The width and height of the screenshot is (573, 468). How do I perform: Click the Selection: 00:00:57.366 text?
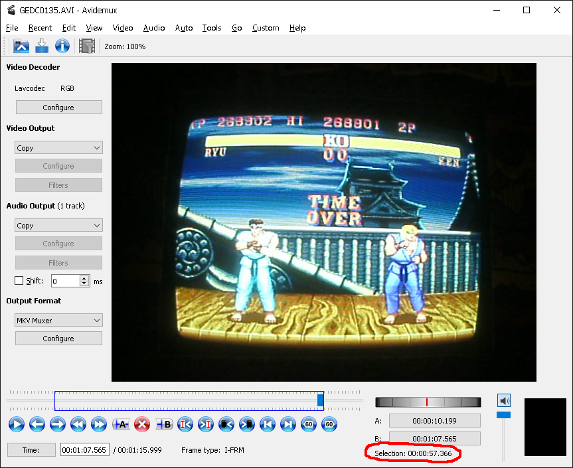413,453
